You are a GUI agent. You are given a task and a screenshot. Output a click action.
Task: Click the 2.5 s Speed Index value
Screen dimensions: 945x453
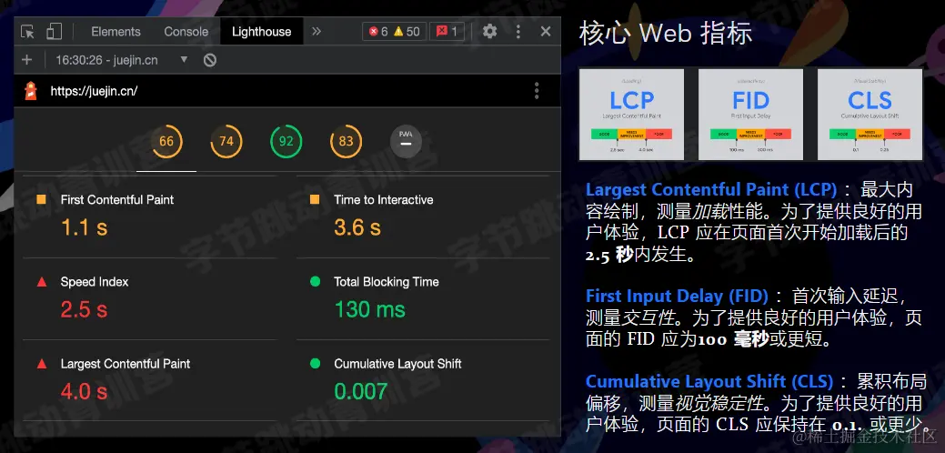pyautogui.click(x=85, y=309)
